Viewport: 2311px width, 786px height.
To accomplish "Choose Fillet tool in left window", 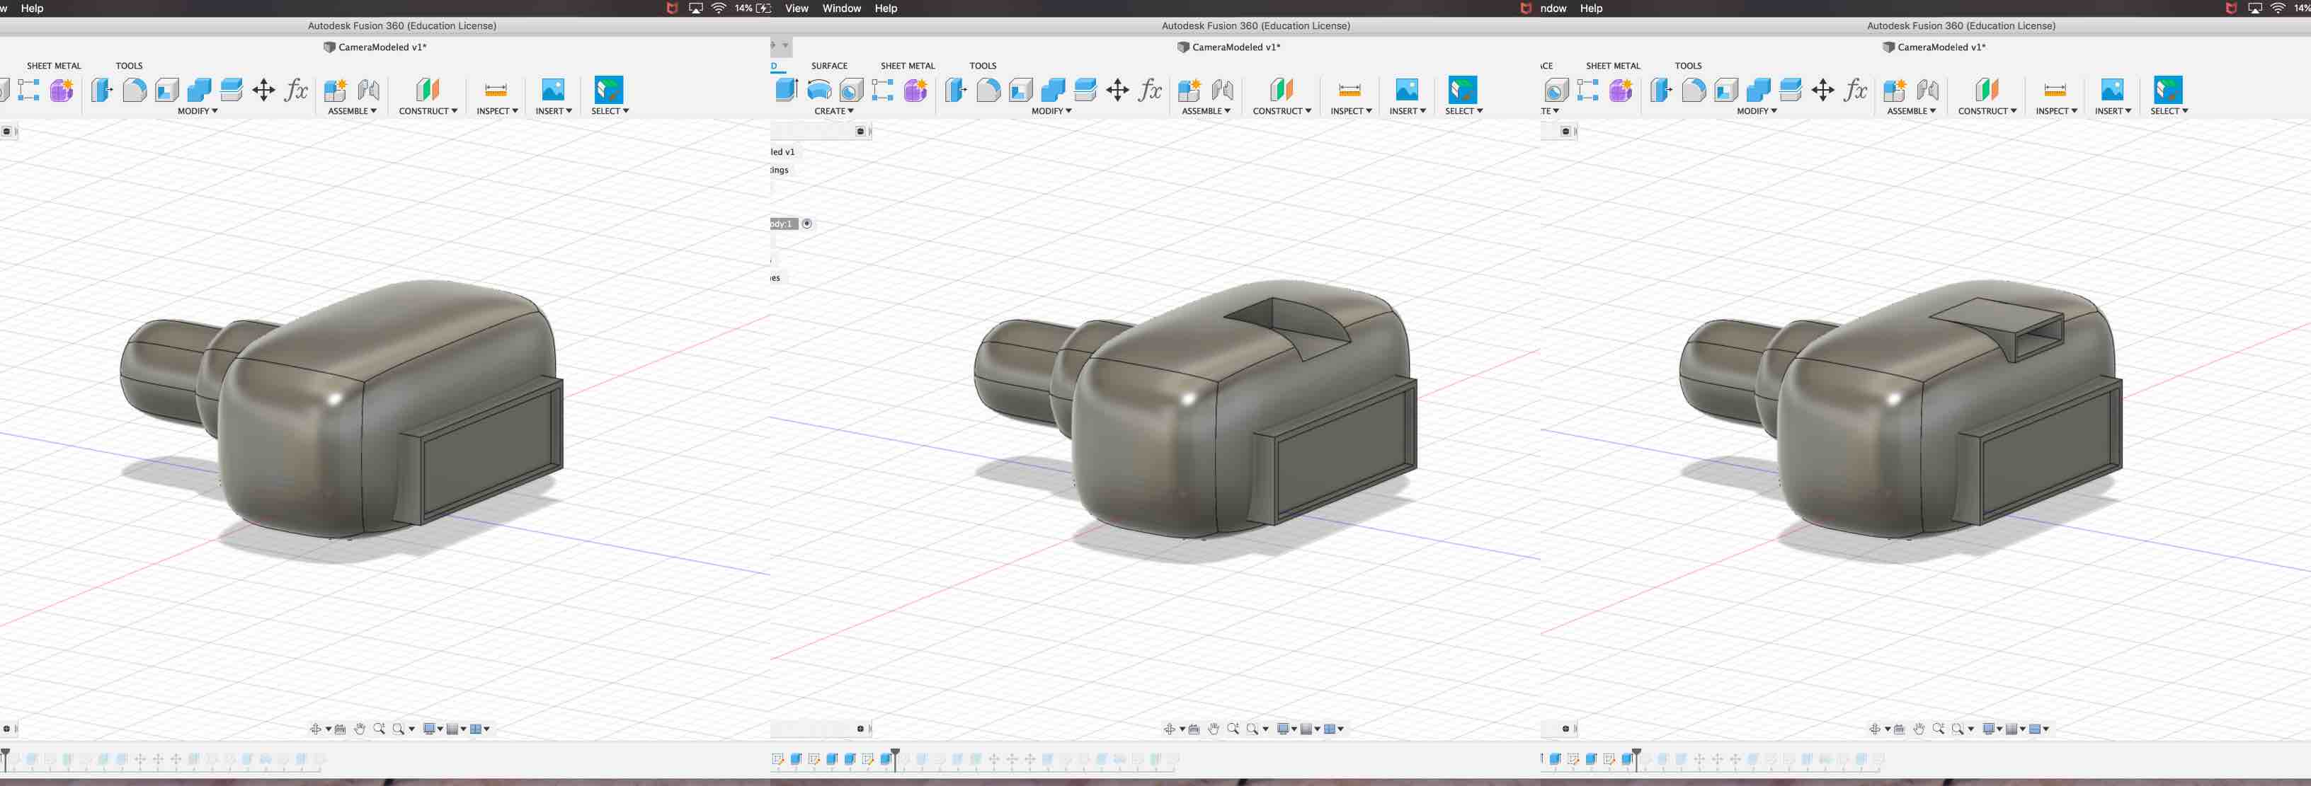I will pos(135,90).
